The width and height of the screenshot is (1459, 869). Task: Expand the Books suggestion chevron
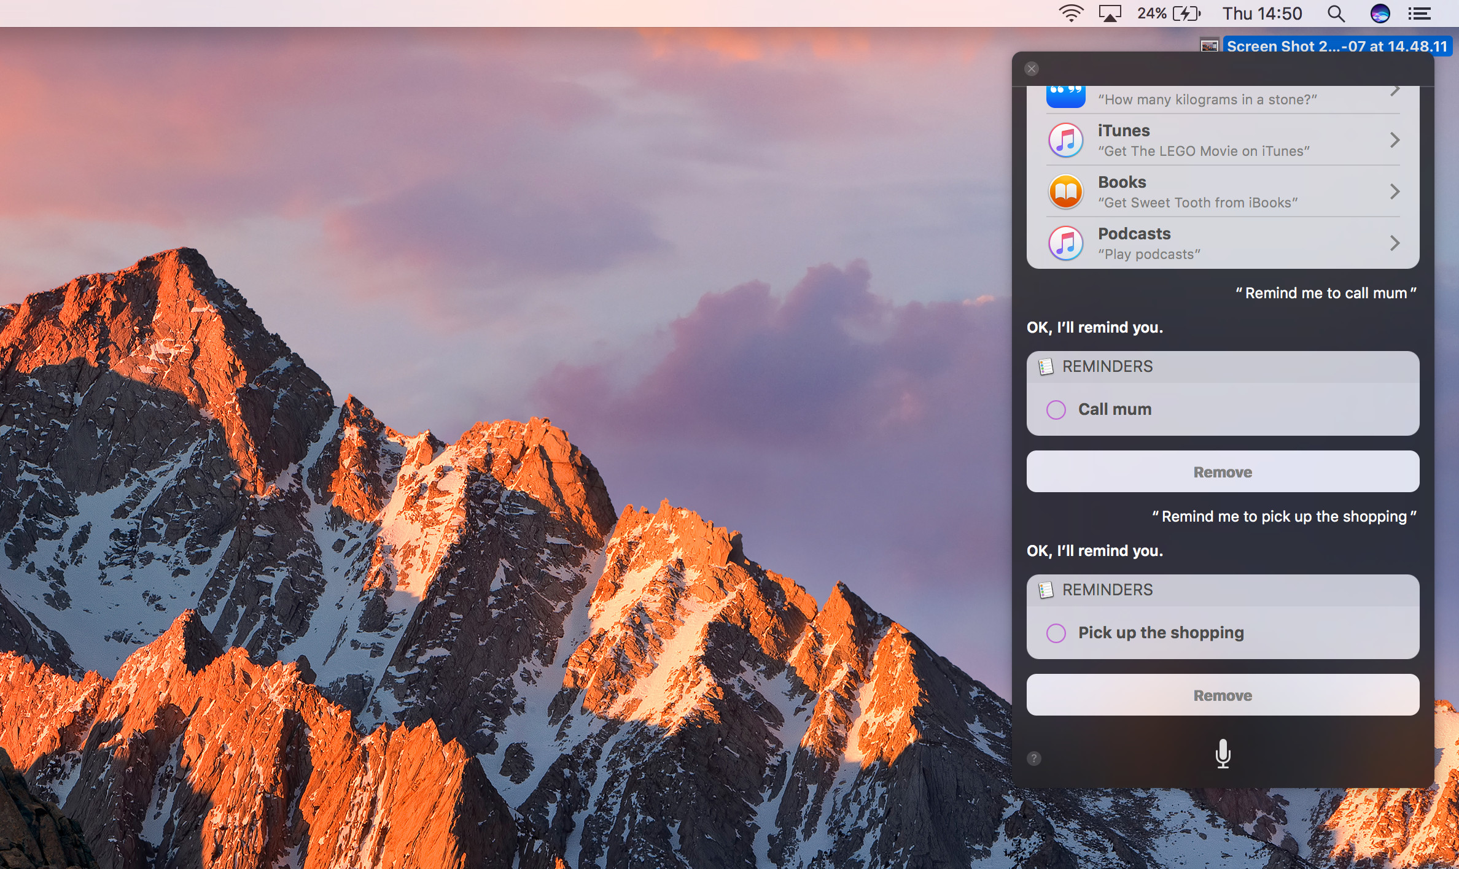[1395, 191]
